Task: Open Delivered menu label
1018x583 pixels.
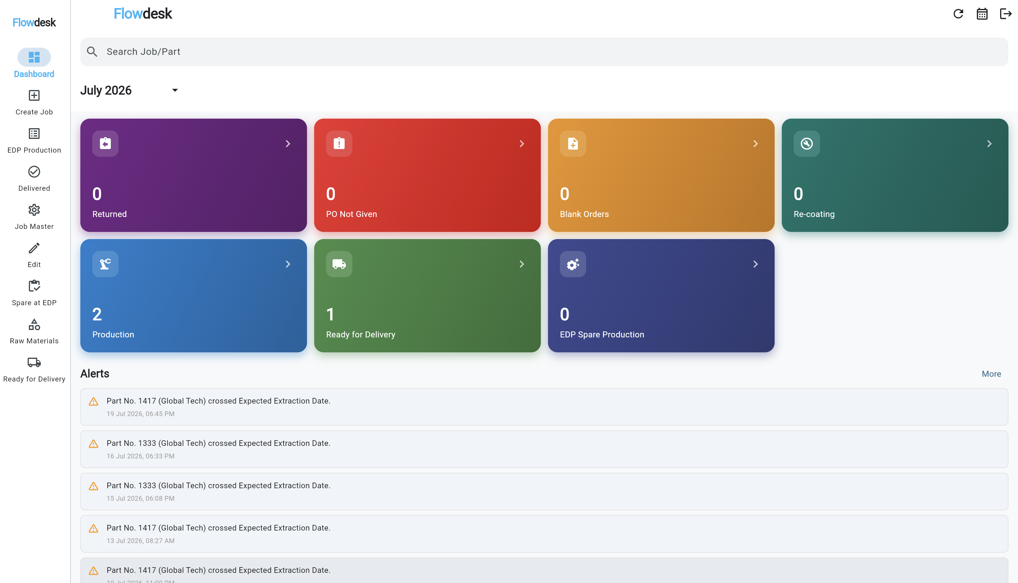Action: [34, 188]
